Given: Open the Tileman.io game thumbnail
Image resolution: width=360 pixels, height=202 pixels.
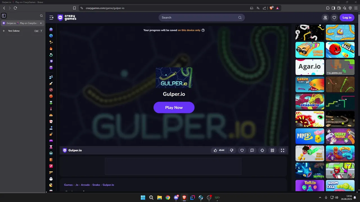Looking at the screenshot, I should tap(340, 67).
